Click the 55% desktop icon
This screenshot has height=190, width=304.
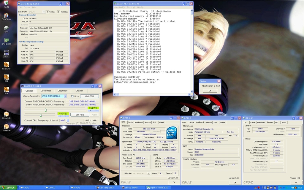point(6,77)
